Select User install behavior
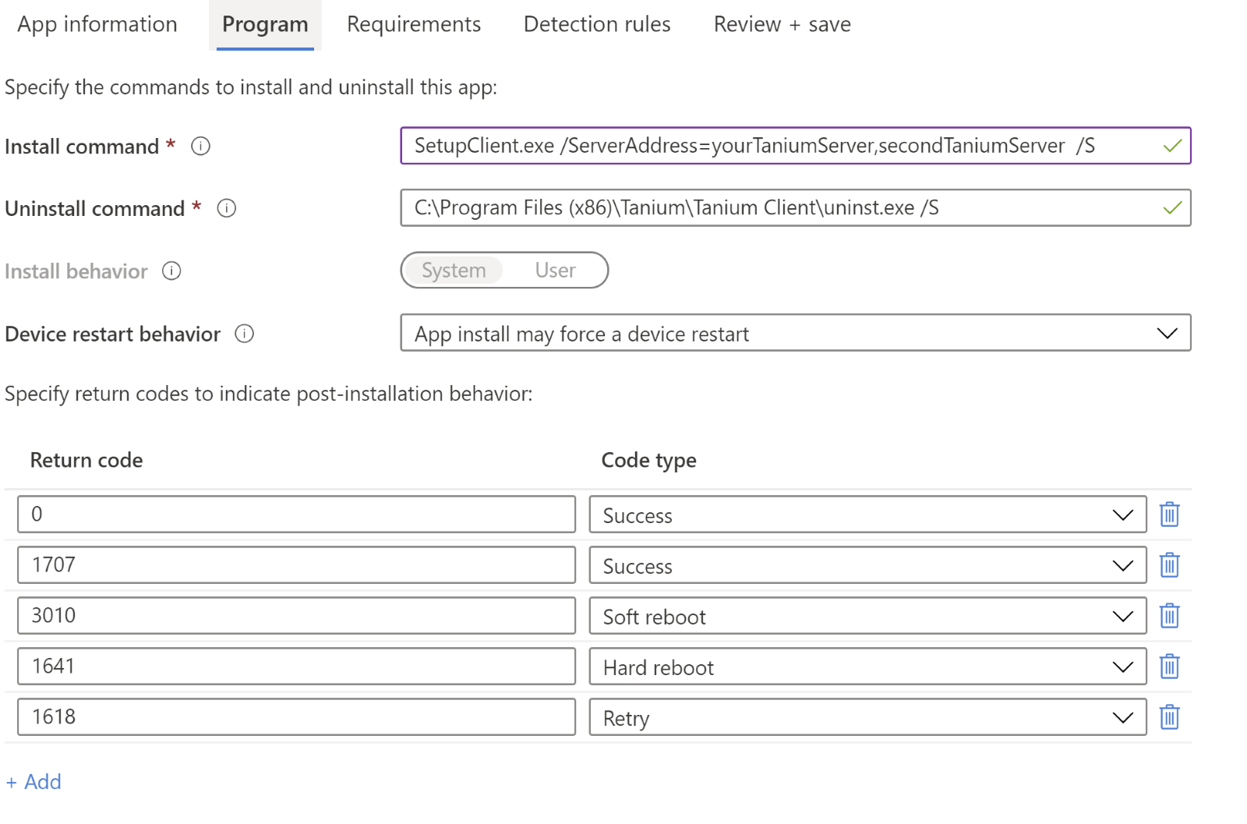Image resolution: width=1247 pixels, height=824 pixels. (555, 271)
